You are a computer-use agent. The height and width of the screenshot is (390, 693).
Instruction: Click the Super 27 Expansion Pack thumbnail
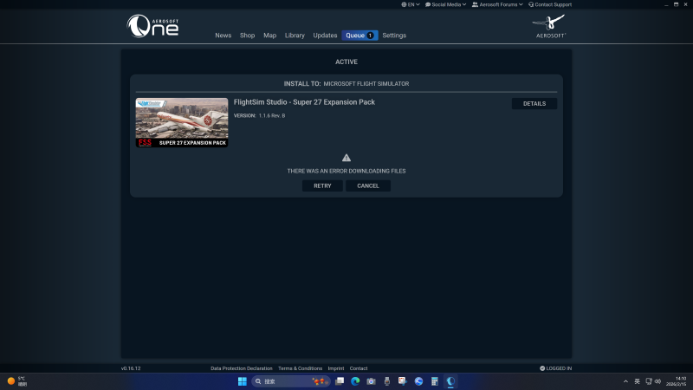pos(182,122)
